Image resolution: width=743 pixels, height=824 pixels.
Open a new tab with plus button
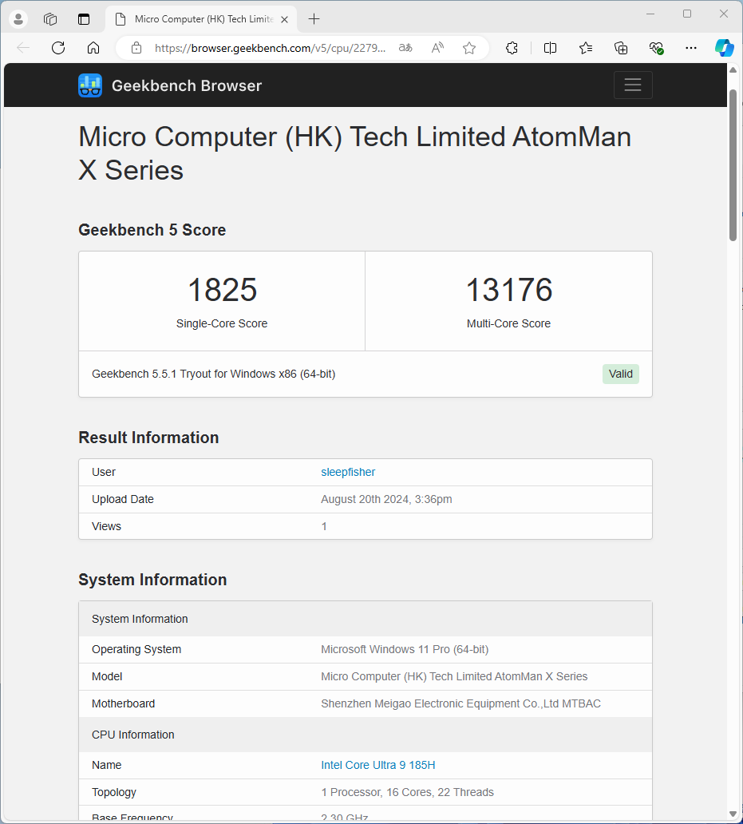tap(314, 19)
